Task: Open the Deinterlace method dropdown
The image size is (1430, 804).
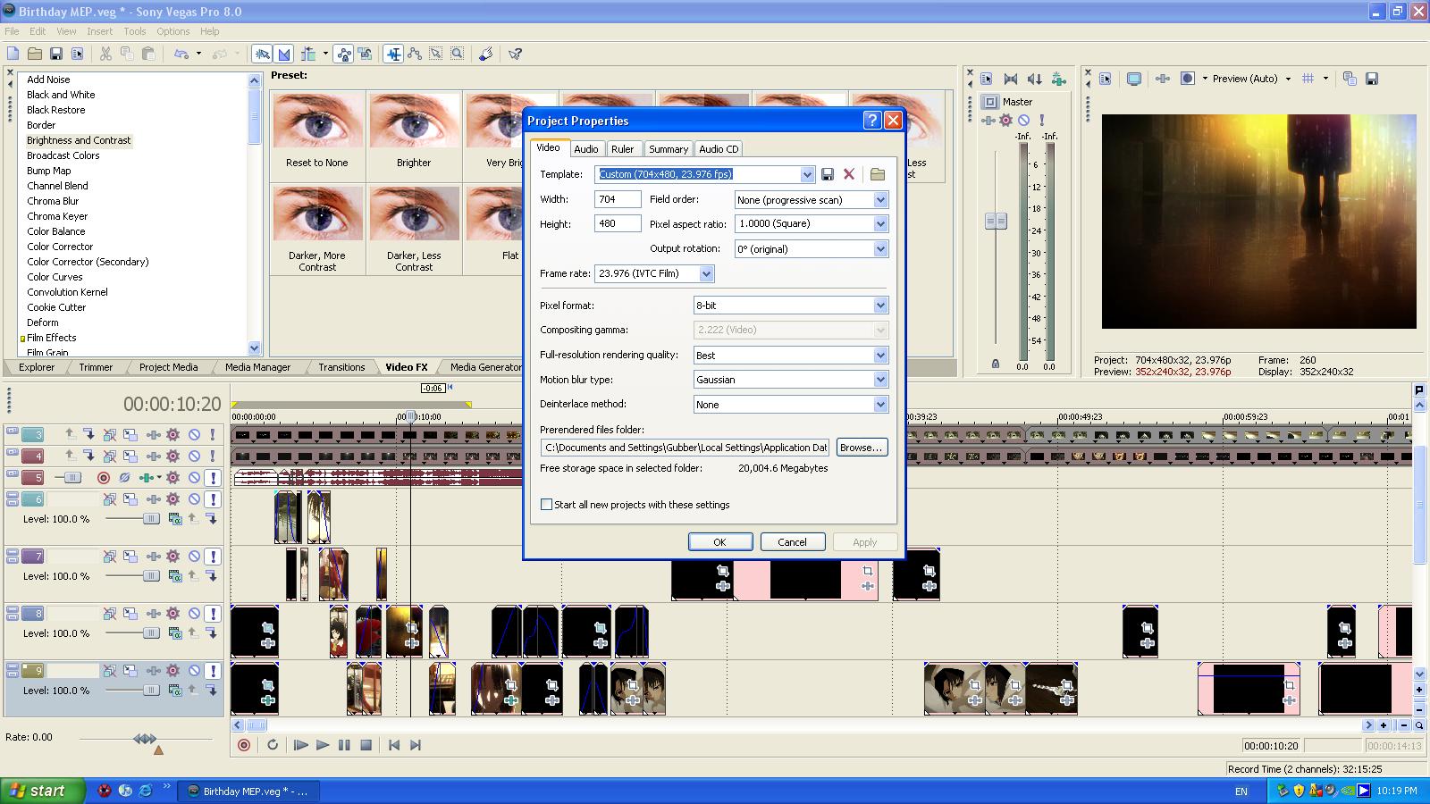Action: pos(880,405)
